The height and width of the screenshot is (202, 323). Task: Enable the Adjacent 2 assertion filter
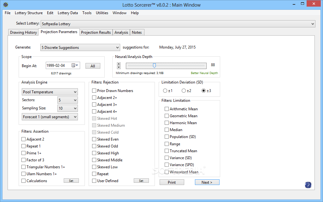pos(23,139)
